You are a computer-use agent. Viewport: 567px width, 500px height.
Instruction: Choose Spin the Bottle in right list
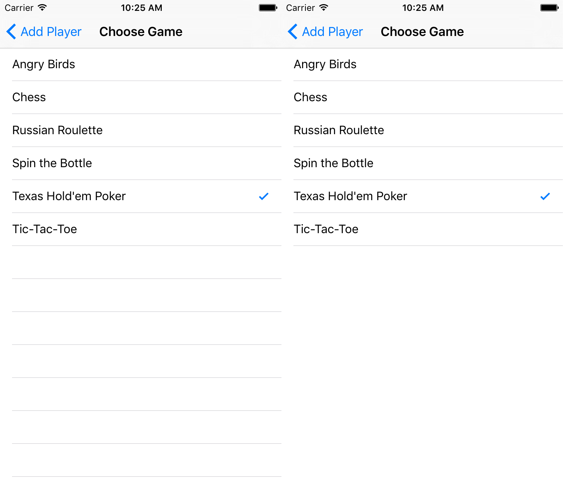[x=422, y=163]
